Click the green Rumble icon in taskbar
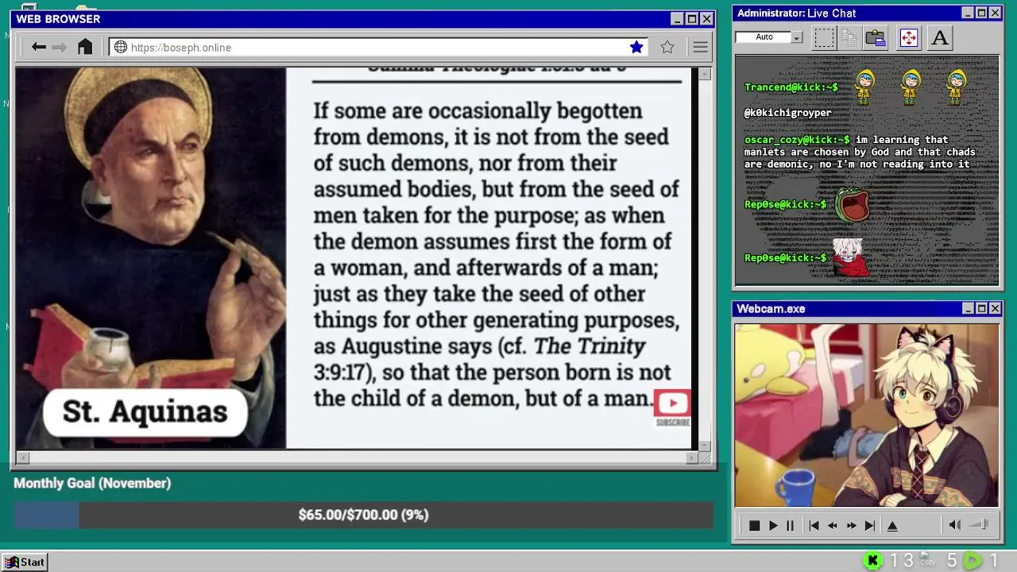1017x572 pixels. [973, 561]
